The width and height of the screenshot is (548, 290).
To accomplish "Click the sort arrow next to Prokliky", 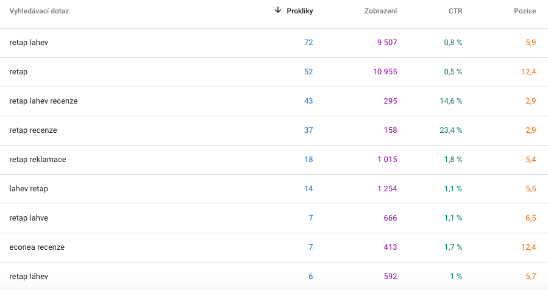I will click(x=278, y=10).
